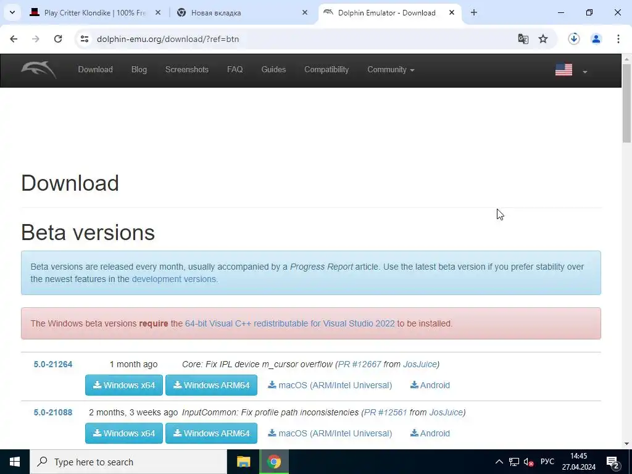Open the Compatibility page
The height and width of the screenshot is (474, 632).
[x=326, y=69]
